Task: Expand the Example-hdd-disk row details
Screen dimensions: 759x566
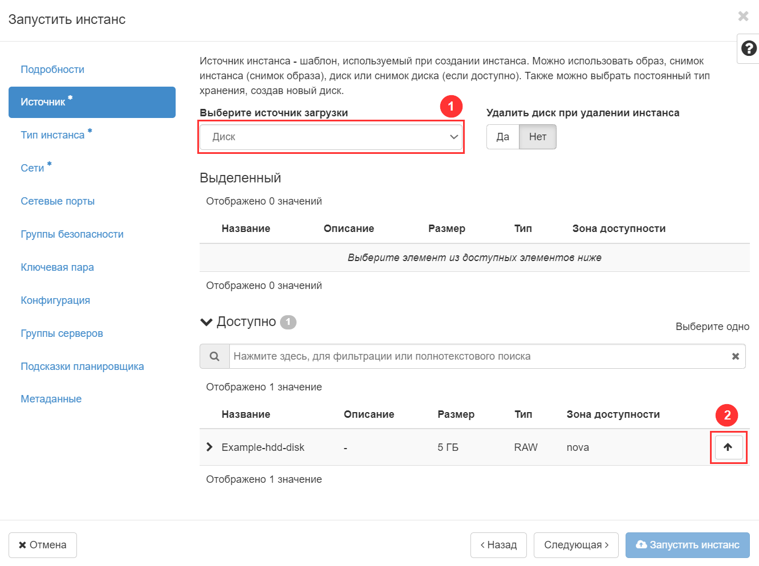Action: point(209,447)
